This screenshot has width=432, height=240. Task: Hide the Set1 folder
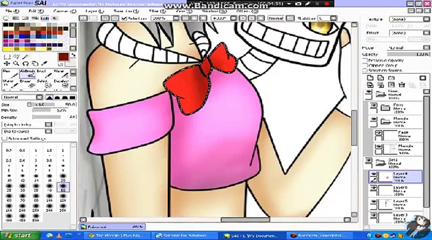coord(369,161)
